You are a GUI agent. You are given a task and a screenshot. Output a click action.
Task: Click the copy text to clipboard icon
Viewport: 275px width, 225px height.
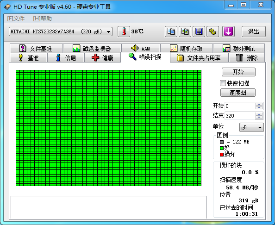coord(171,31)
